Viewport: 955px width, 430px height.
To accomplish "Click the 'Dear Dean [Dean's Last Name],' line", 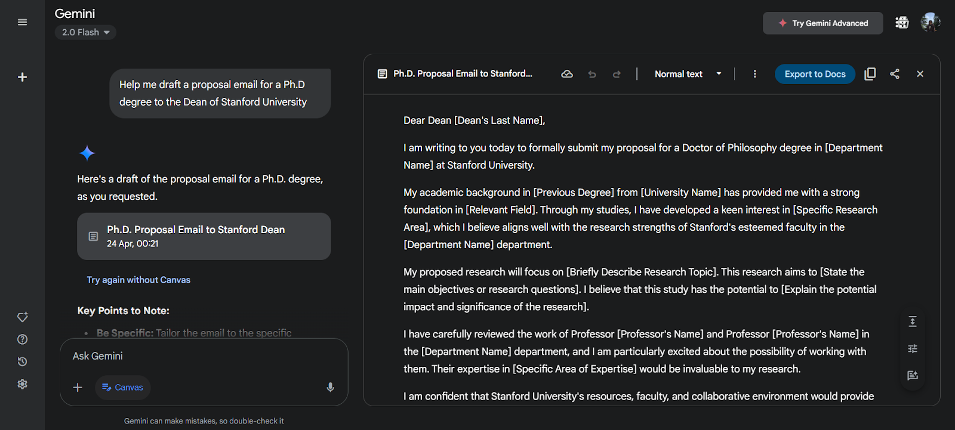I will (x=474, y=120).
